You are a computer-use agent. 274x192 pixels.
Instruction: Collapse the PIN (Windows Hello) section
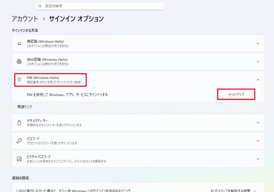click(258, 79)
